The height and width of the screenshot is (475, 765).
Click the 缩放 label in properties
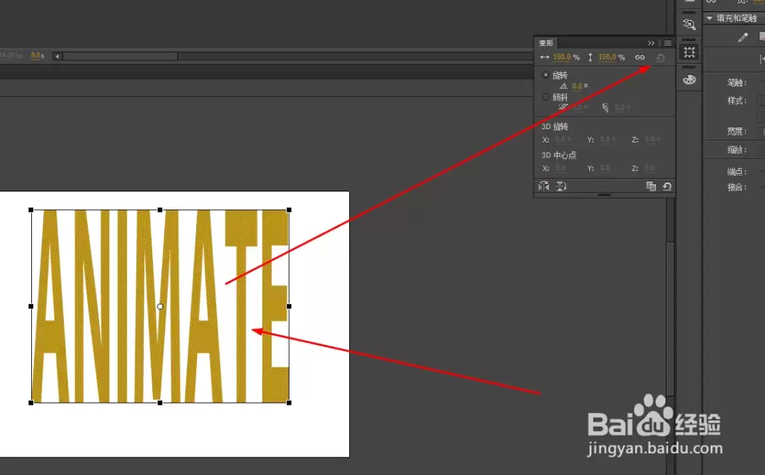coord(737,150)
